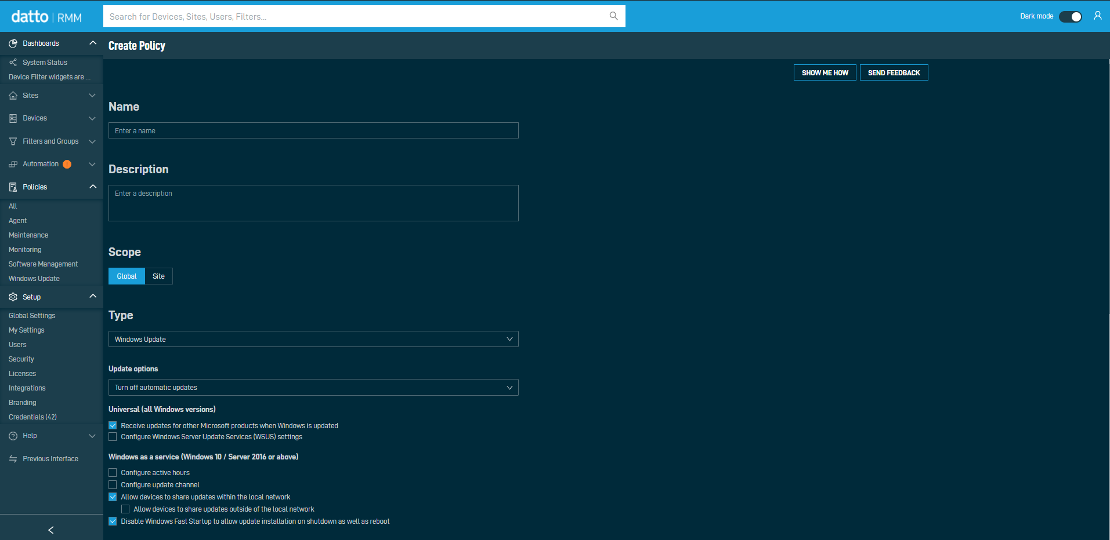
Task: Open My Settings under Setup
Action: [27, 330]
